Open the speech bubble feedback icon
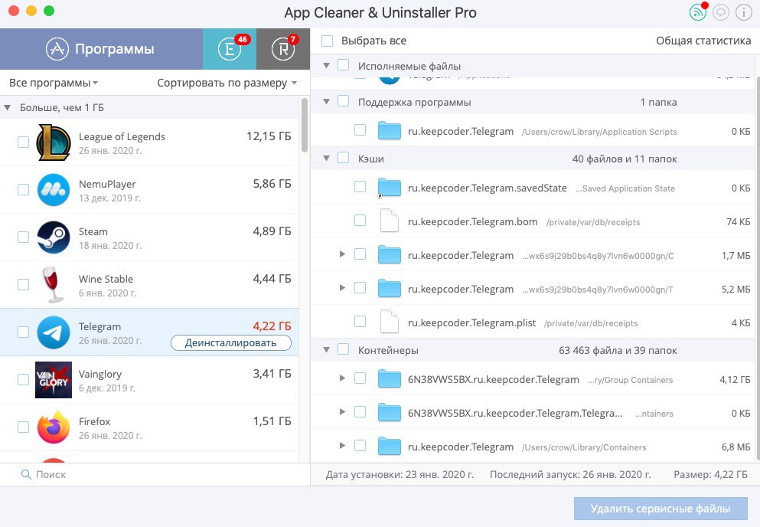This screenshot has width=760, height=527. pyautogui.click(x=721, y=12)
